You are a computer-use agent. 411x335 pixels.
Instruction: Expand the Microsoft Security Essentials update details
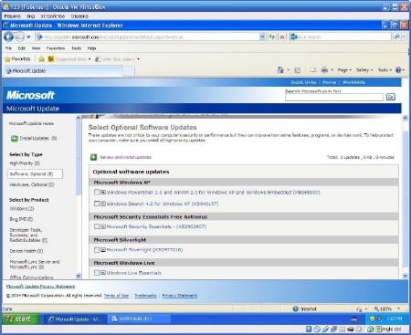coord(103,226)
